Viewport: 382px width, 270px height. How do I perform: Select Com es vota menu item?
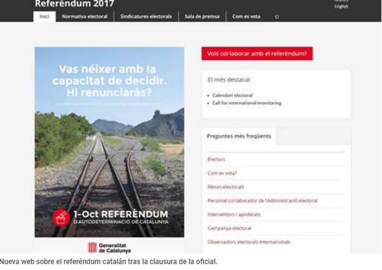[246, 16]
